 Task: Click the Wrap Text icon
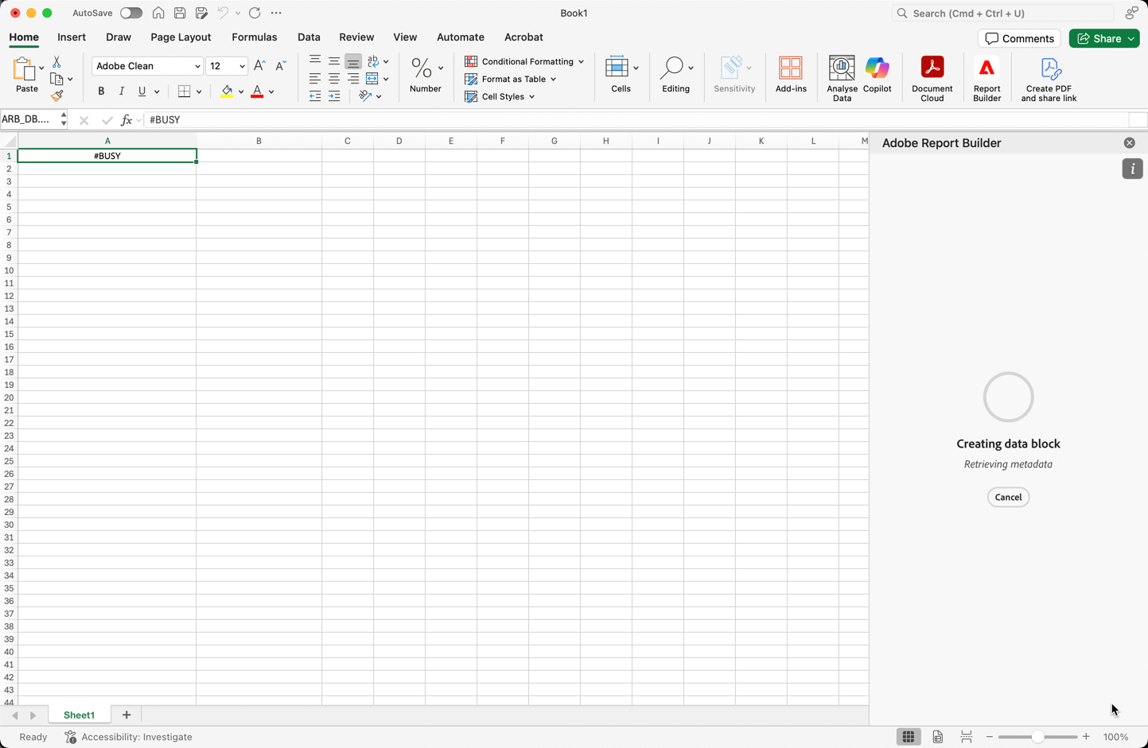click(373, 61)
